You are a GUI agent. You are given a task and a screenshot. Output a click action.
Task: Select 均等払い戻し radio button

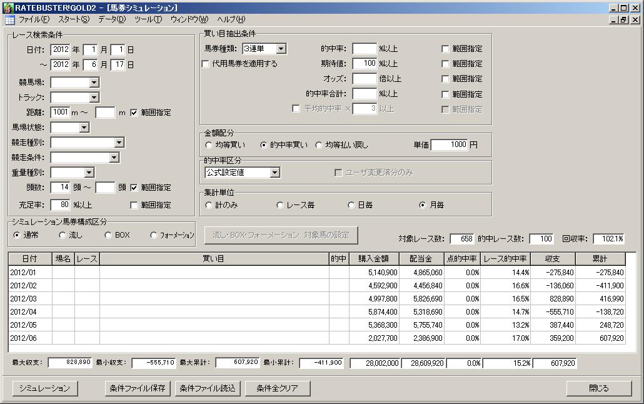319,145
